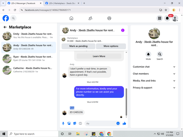This screenshot has height=137, width=183.
Task: Click Andy's avatar beside the phone number
Action: pos(64,113)
